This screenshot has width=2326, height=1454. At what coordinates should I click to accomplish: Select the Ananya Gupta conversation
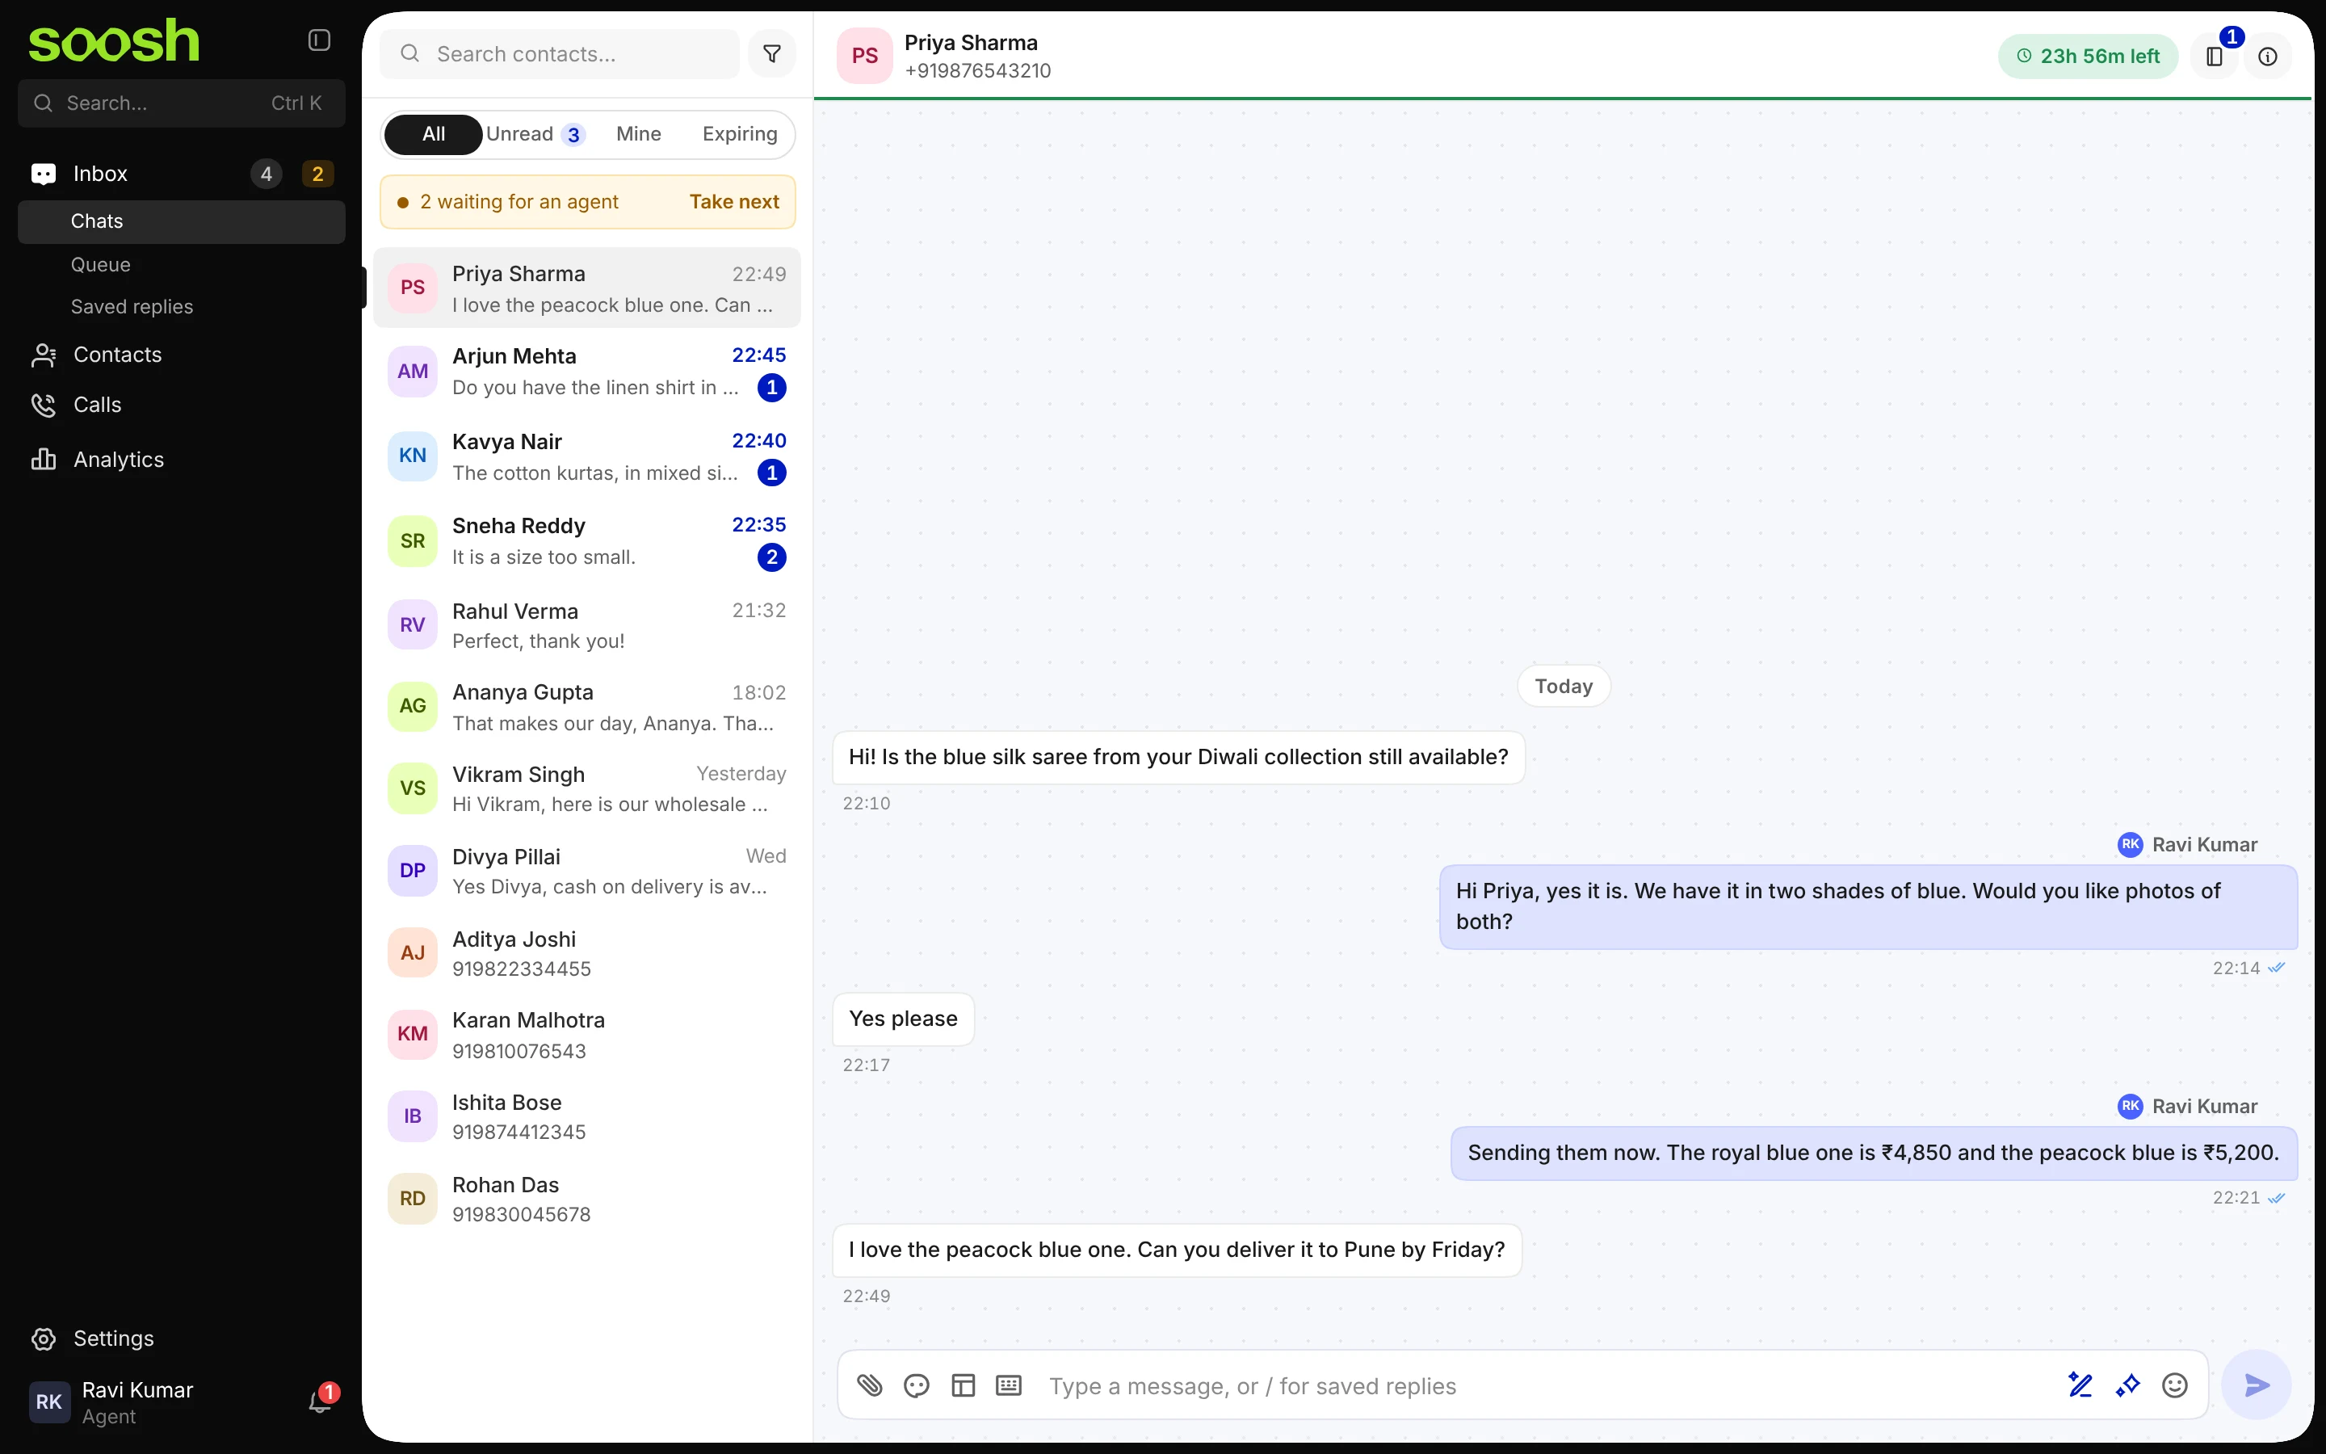coord(586,707)
